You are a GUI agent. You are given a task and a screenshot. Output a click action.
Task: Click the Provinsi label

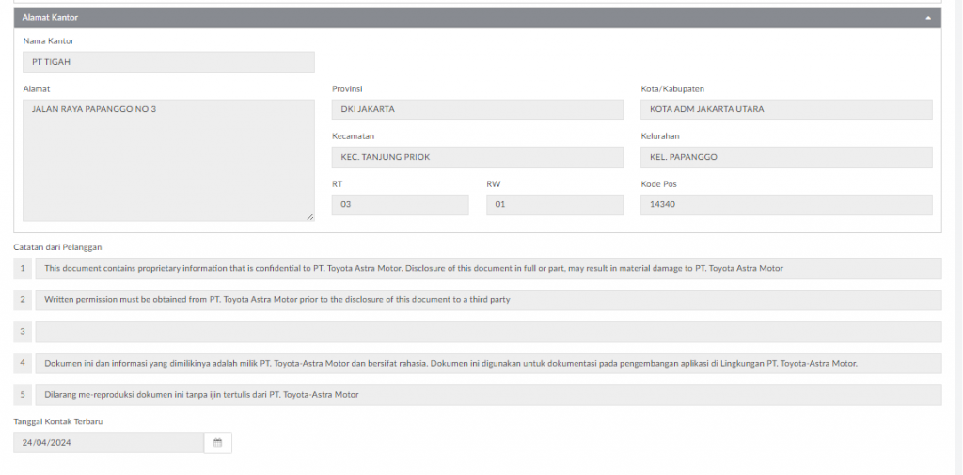347,89
